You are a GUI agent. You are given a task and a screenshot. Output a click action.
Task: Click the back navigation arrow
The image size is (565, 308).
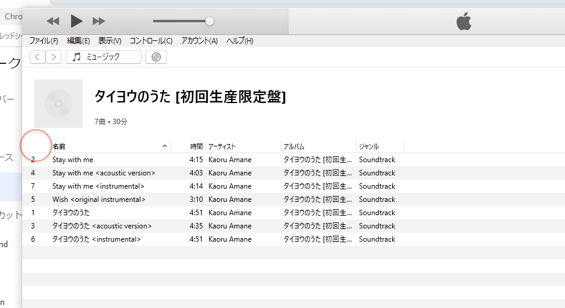coord(37,57)
